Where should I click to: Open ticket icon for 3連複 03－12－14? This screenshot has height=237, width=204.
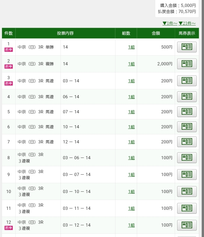[x=187, y=225]
